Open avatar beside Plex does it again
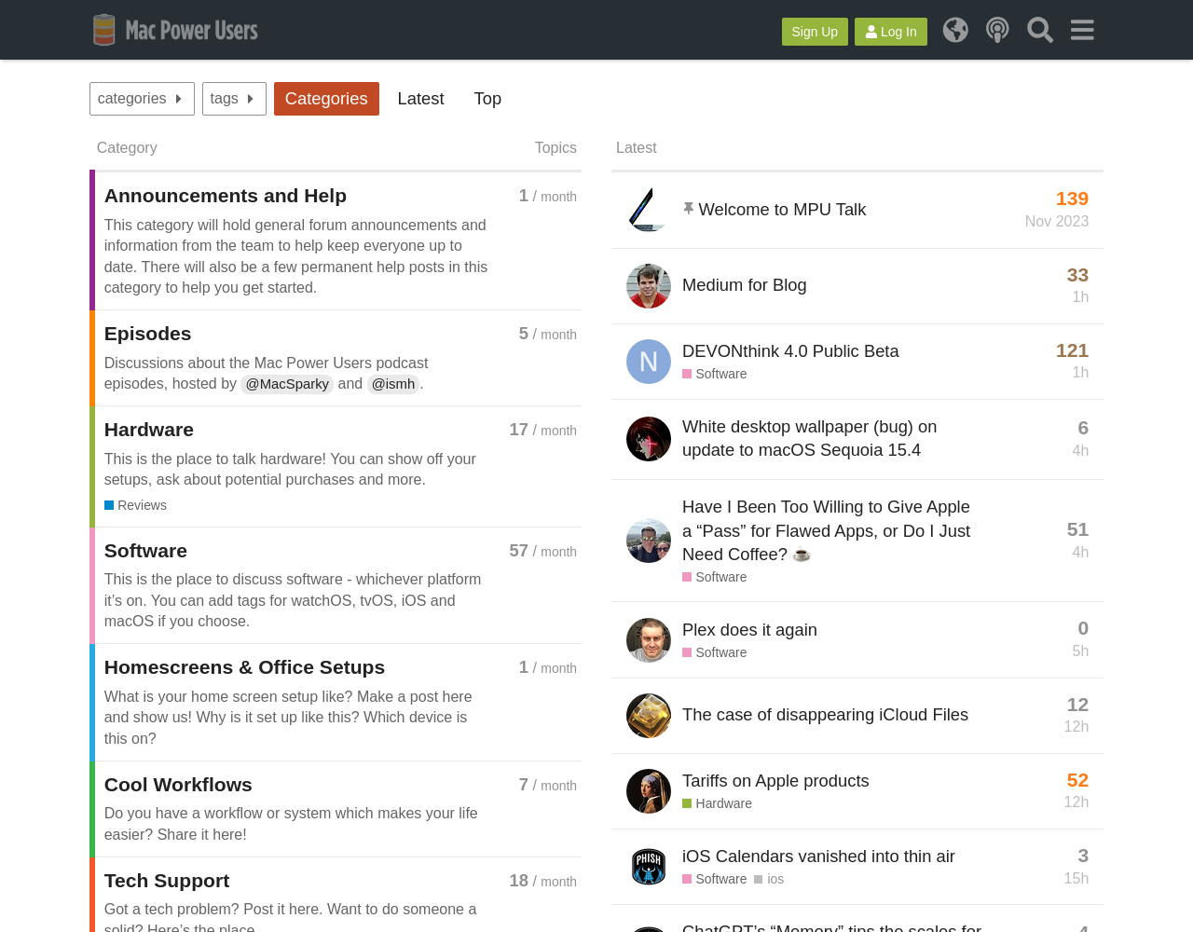 (x=649, y=640)
